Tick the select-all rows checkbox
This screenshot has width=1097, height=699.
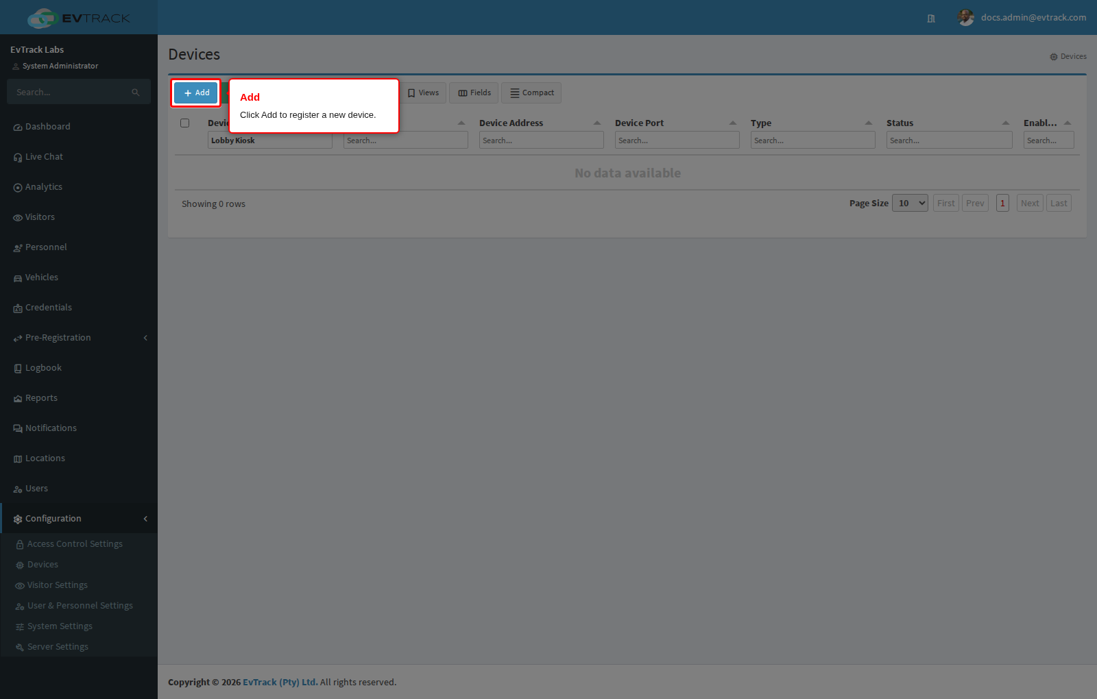pyautogui.click(x=184, y=123)
